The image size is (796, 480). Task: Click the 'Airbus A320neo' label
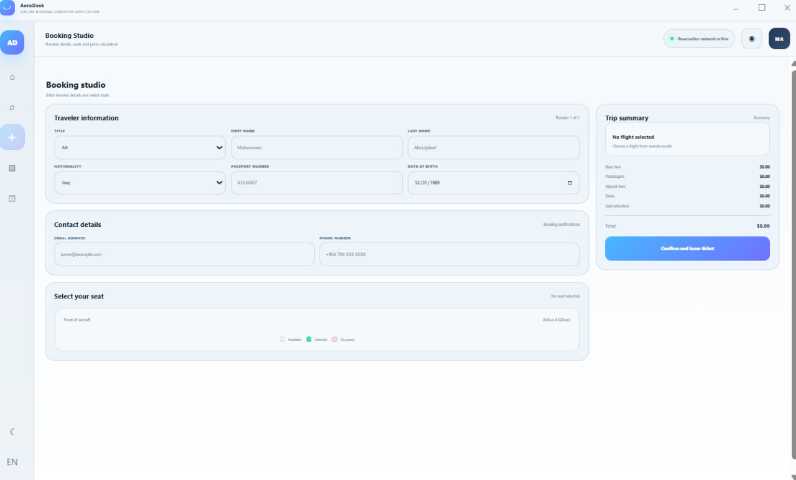coord(557,320)
